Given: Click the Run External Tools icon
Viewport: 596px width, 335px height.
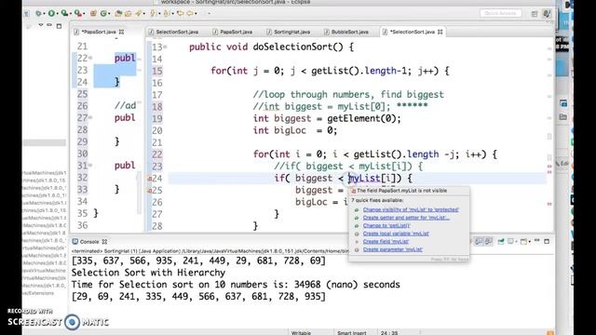Looking at the screenshot, I should [x=78, y=13].
